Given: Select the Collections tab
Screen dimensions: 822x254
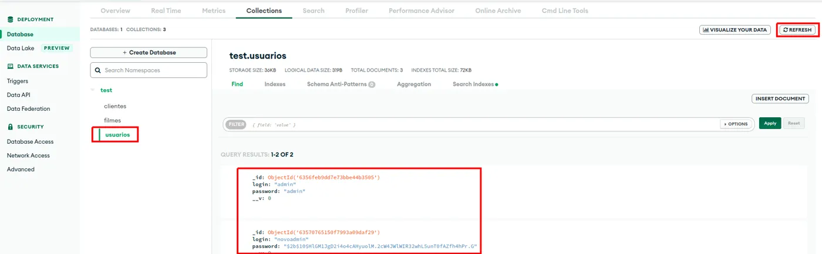Looking at the screenshot, I should 264,11.
